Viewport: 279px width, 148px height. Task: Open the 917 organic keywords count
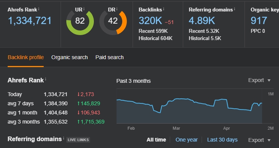259,21
